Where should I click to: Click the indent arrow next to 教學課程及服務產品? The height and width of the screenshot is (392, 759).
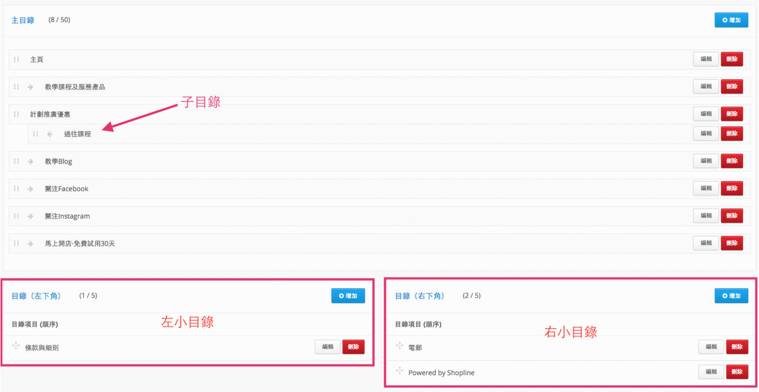(x=30, y=87)
